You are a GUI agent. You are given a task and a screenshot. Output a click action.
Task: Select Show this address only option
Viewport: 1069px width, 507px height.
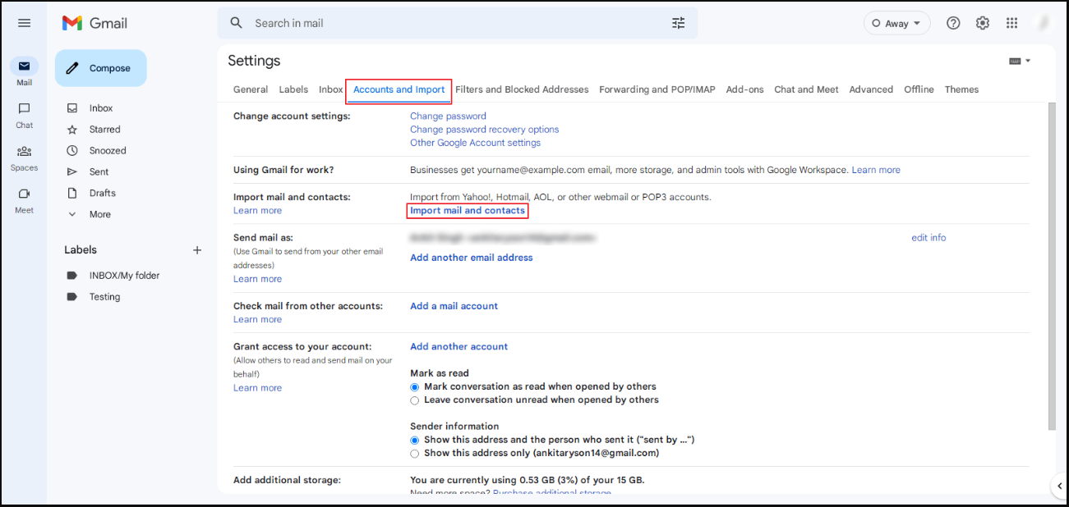(x=415, y=454)
